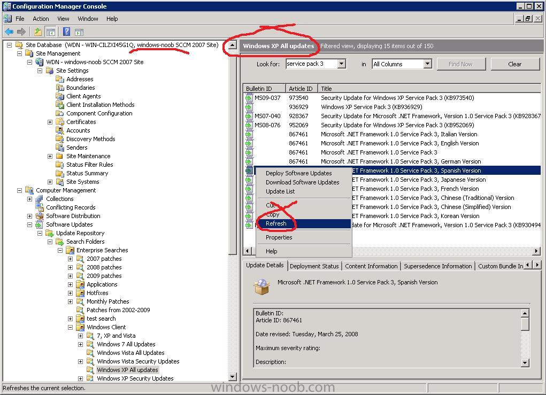Image resolution: width=546 pixels, height=395 pixels.
Task: Collapse the Windows Client folder
Action: [71, 327]
